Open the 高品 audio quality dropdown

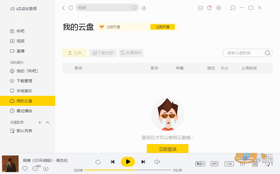pos(200,164)
